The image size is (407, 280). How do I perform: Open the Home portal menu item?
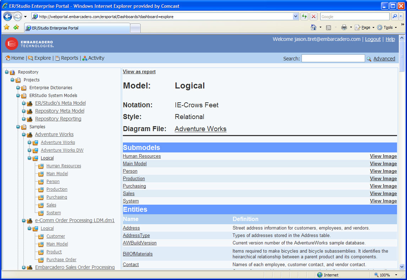(15, 58)
